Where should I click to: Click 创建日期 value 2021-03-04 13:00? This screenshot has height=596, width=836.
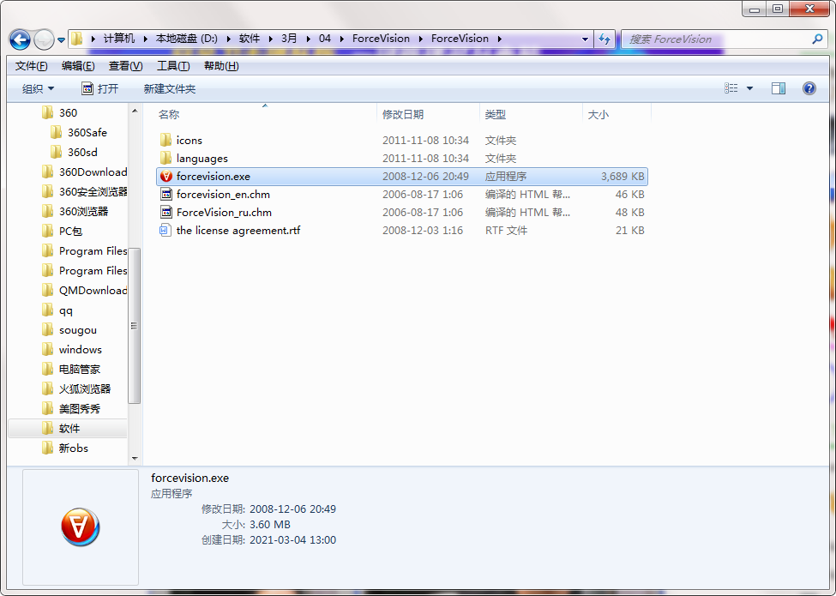click(x=292, y=540)
